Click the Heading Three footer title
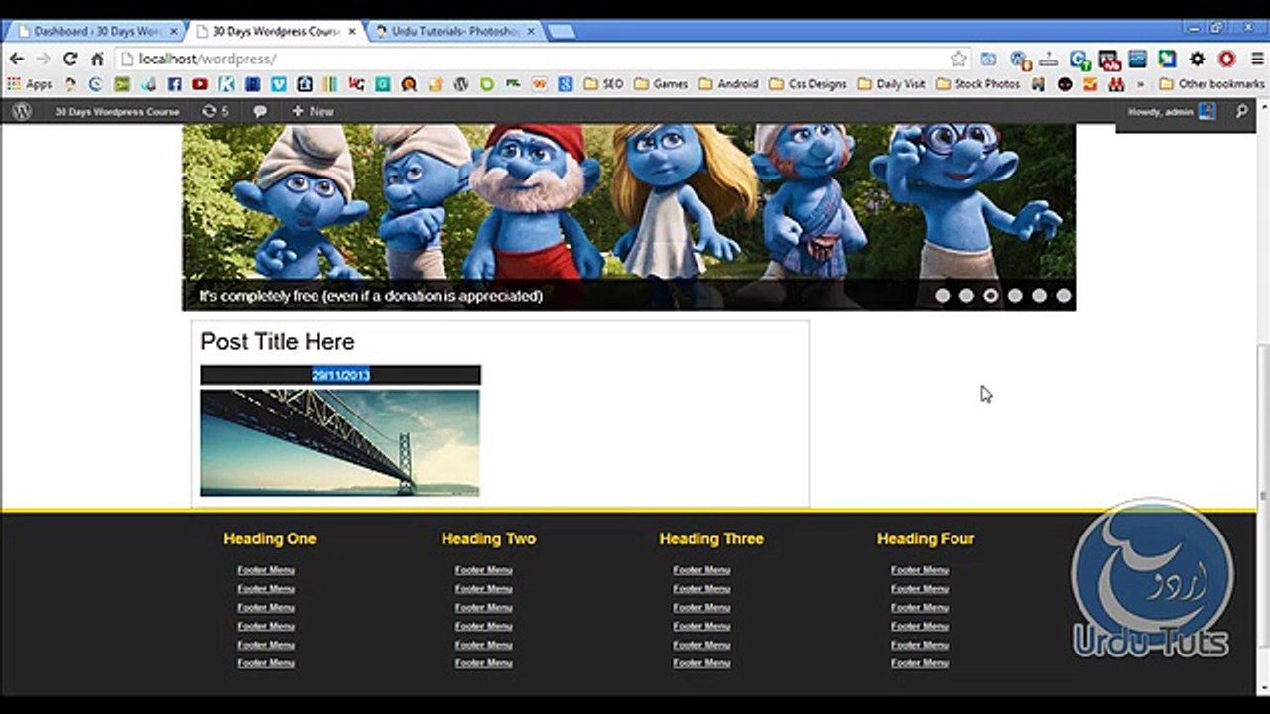The height and width of the screenshot is (714, 1270). click(711, 539)
